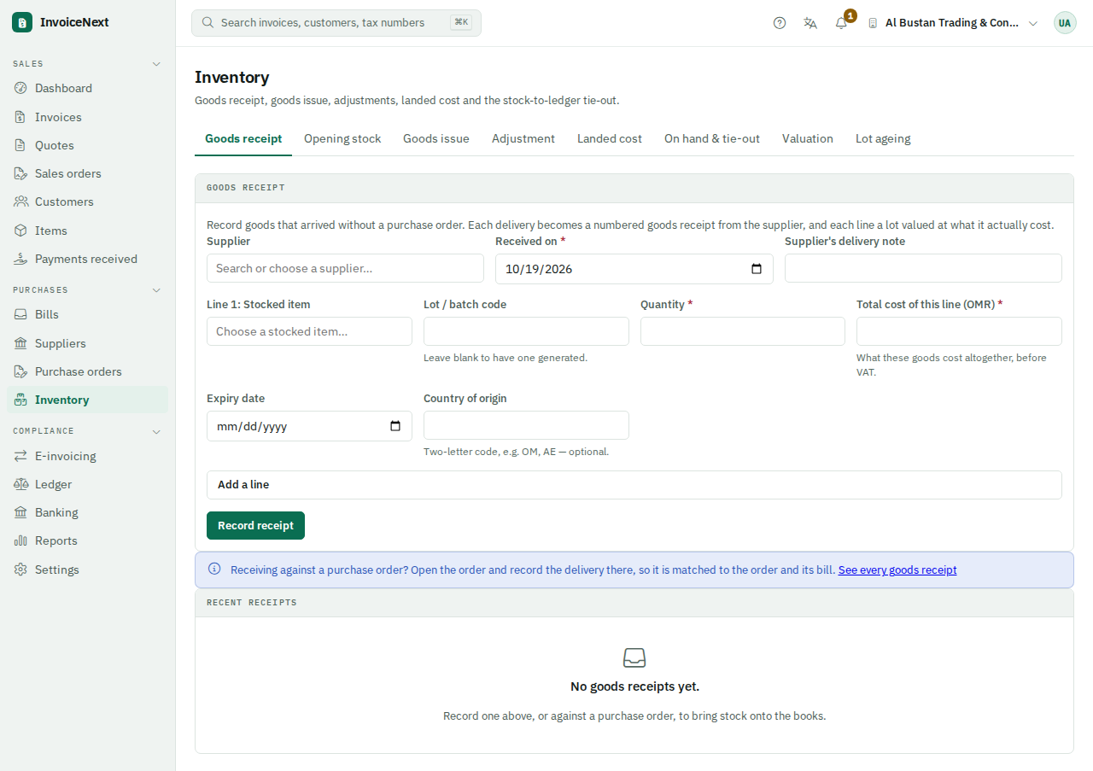Click the Banking bank icon
Image resolution: width=1093 pixels, height=771 pixels.
(20, 512)
